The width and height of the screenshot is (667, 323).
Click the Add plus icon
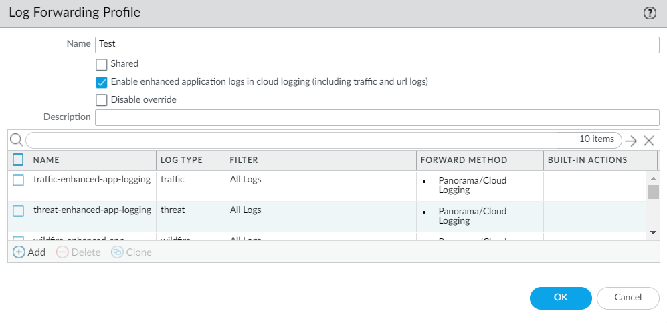(x=19, y=252)
